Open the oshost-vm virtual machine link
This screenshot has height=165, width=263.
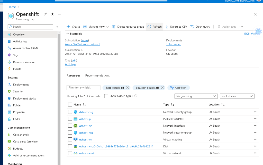[86, 140]
